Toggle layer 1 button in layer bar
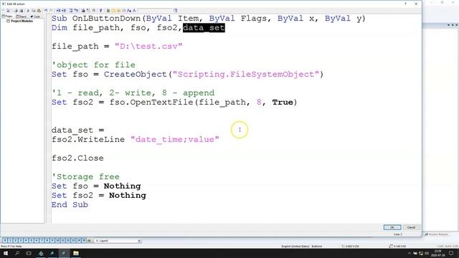459x258 pixels. pos(11,241)
